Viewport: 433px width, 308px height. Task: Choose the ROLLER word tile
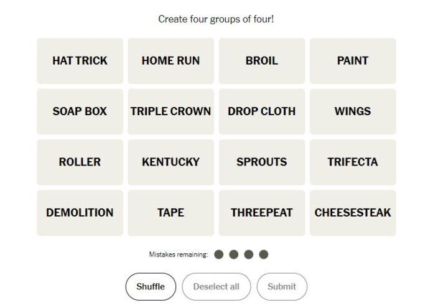pyautogui.click(x=80, y=162)
